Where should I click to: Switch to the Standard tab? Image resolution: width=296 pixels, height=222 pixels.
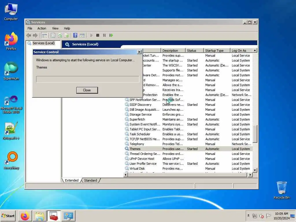click(90, 180)
